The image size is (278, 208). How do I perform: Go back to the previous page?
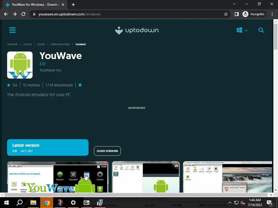click(x=6, y=14)
